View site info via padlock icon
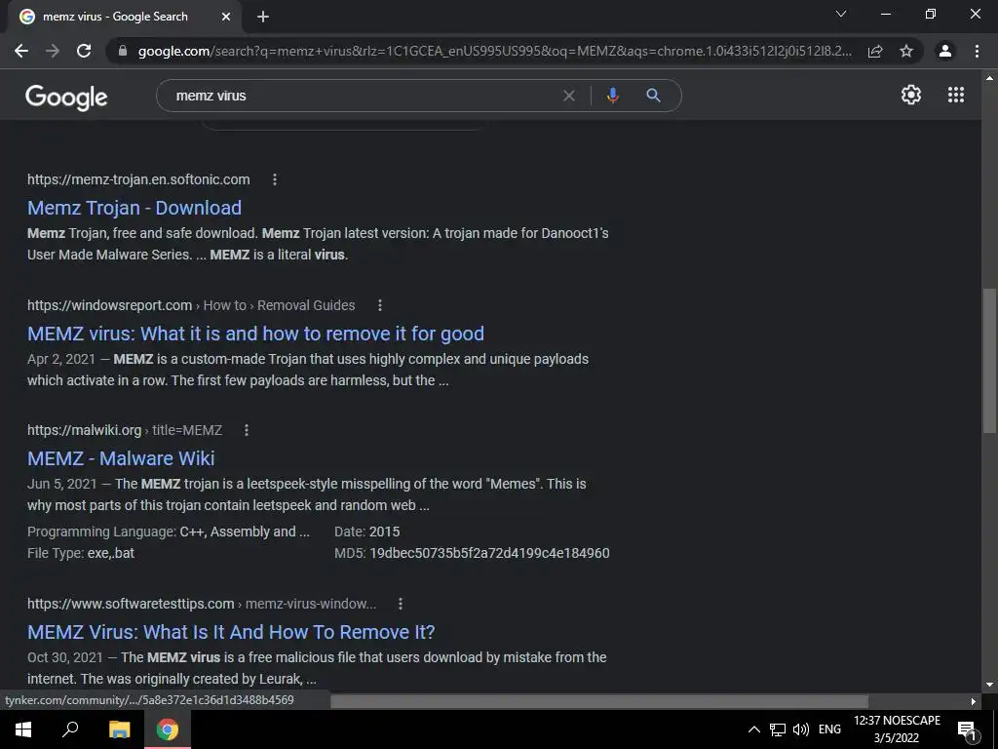998x749 pixels. click(123, 51)
